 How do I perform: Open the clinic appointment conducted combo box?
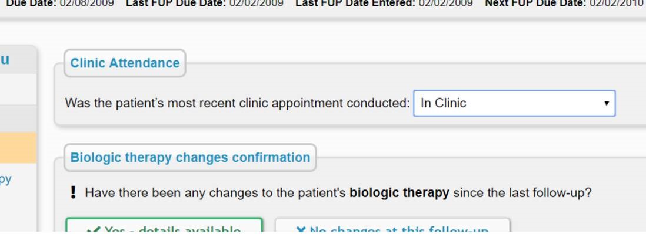pos(514,103)
